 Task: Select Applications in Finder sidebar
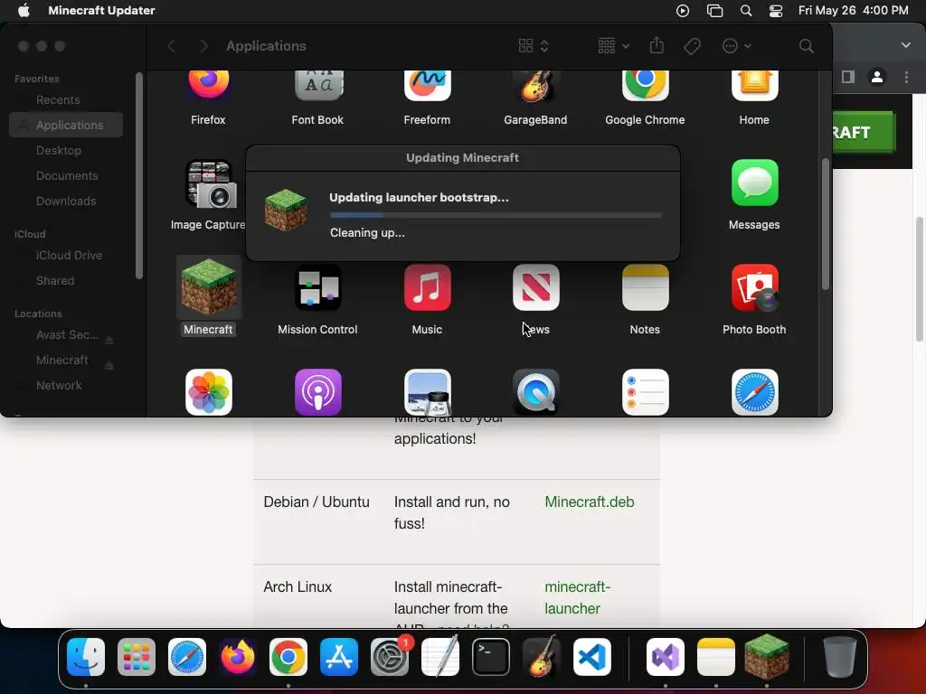click(66, 125)
